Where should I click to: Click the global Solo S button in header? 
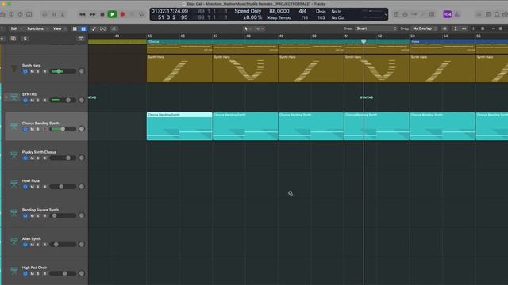pyautogui.click(x=25, y=39)
